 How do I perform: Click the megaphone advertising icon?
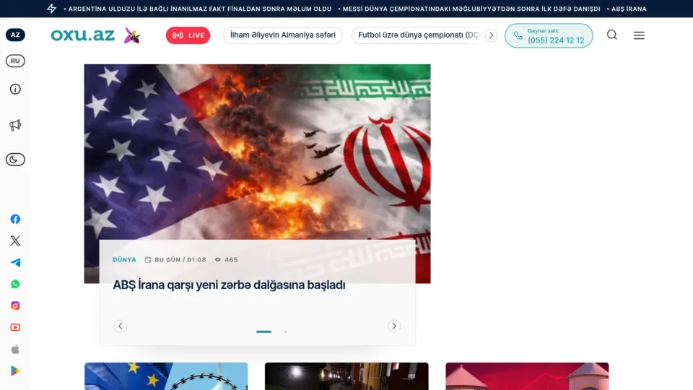pyautogui.click(x=15, y=125)
